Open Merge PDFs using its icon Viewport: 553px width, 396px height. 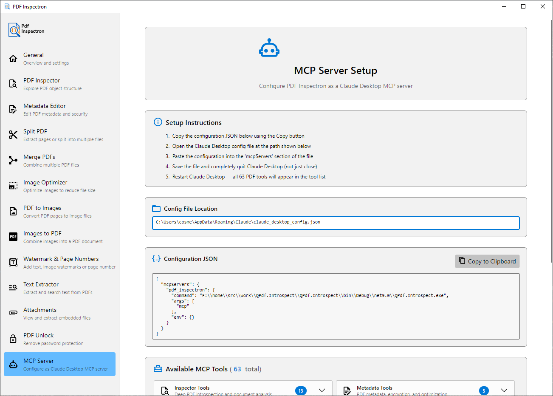13,161
